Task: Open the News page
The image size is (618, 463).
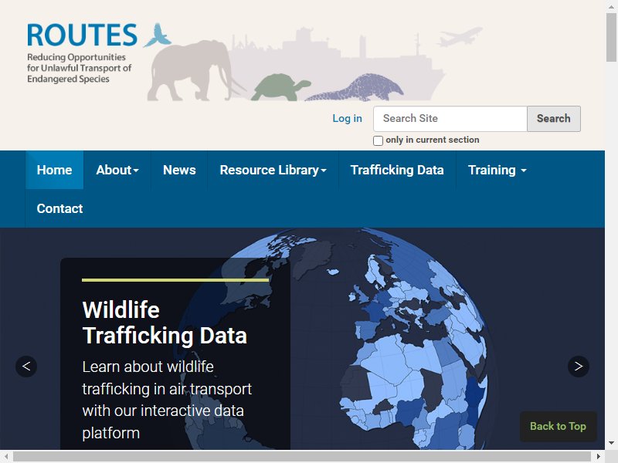Action: point(179,170)
